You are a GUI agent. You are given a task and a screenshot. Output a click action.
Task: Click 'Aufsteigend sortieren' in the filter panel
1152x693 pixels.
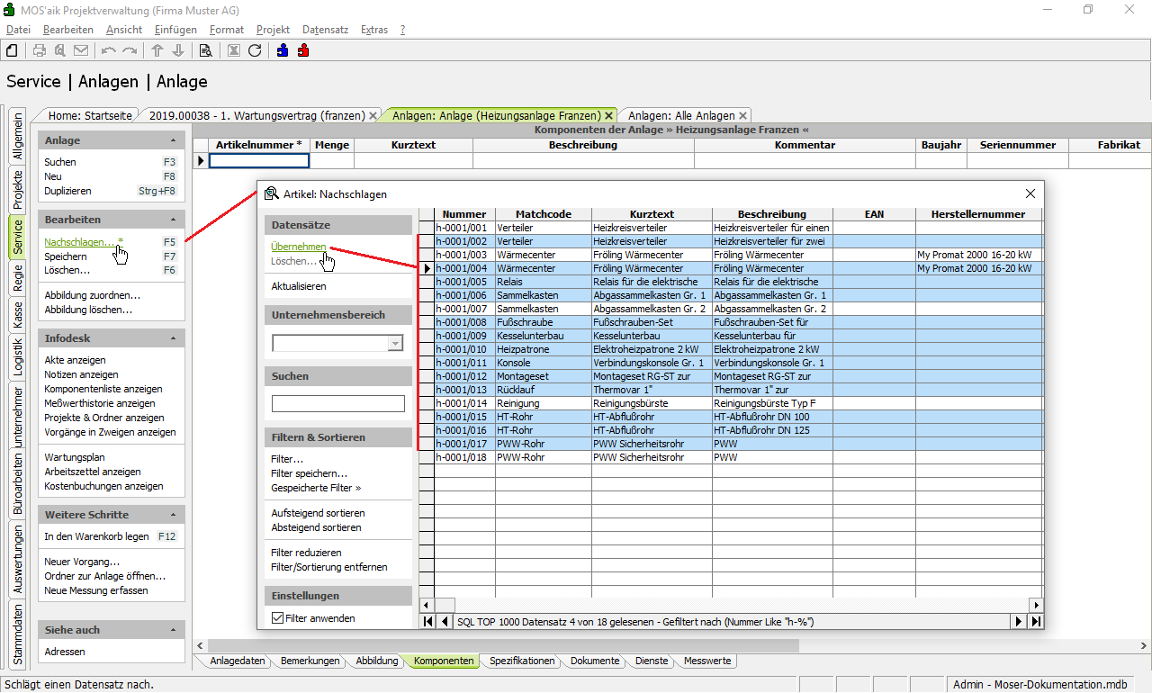click(318, 513)
